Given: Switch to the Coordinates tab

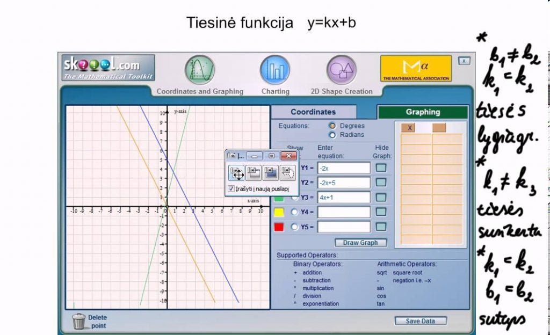Looking at the screenshot, I should (x=313, y=112).
